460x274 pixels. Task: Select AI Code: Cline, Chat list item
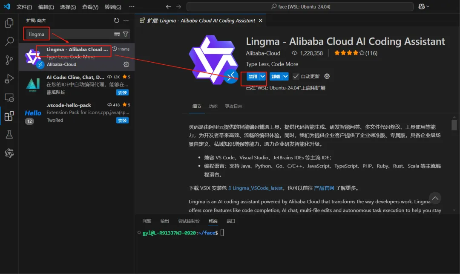click(77, 85)
